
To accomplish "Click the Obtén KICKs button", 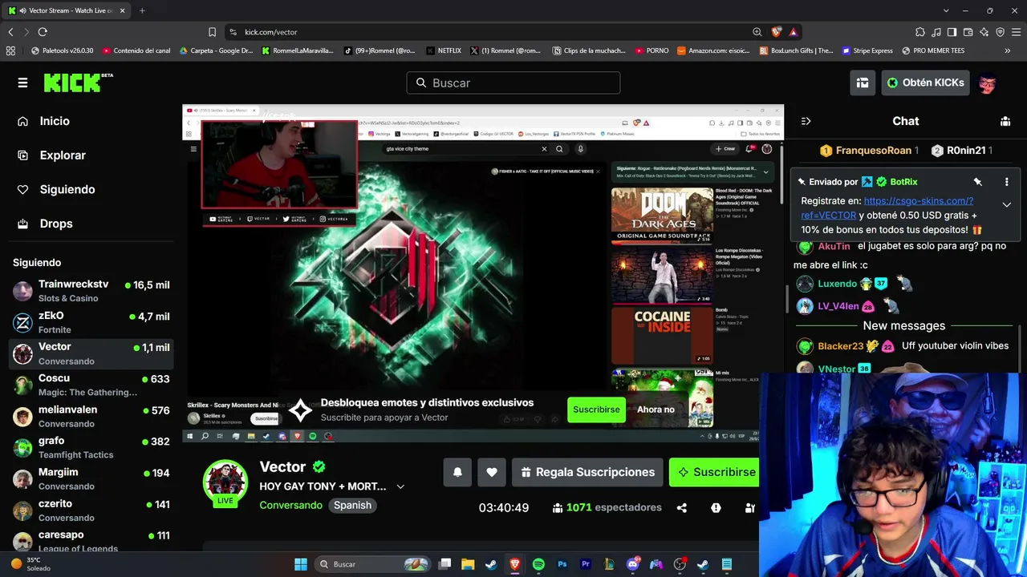I will click(925, 83).
